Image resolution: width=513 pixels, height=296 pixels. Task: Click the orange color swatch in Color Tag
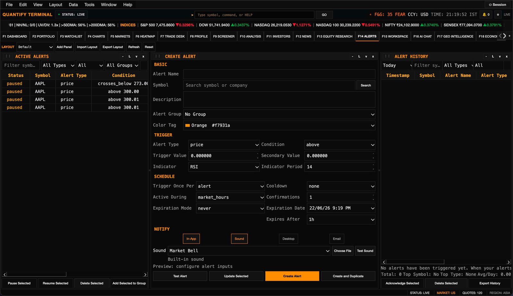(188, 125)
